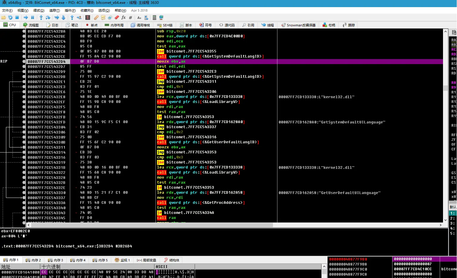
Task: Open the 插件(P) menu
Action: click(x=70, y=10)
